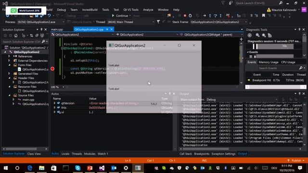Click the Diagnostic Tools zoom out icon
308x173 pixels.
(x=264, y=35)
